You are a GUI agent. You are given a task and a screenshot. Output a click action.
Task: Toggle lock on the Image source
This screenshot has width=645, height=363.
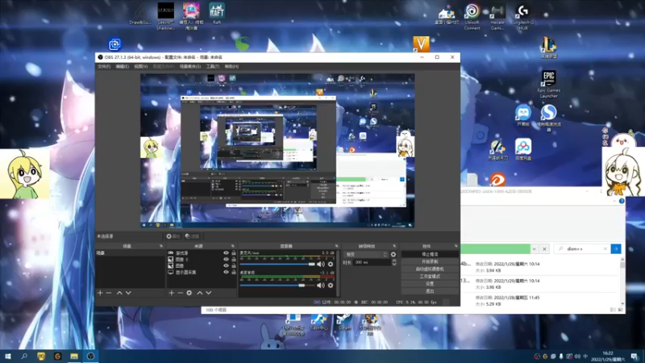pyautogui.click(x=234, y=266)
